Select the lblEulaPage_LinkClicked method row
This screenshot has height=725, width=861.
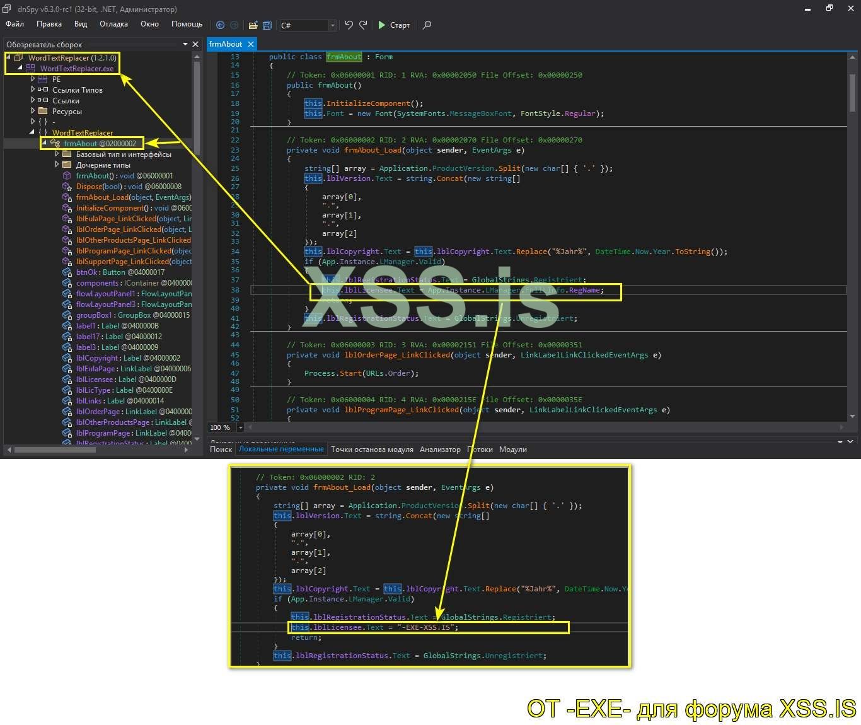[x=127, y=219]
